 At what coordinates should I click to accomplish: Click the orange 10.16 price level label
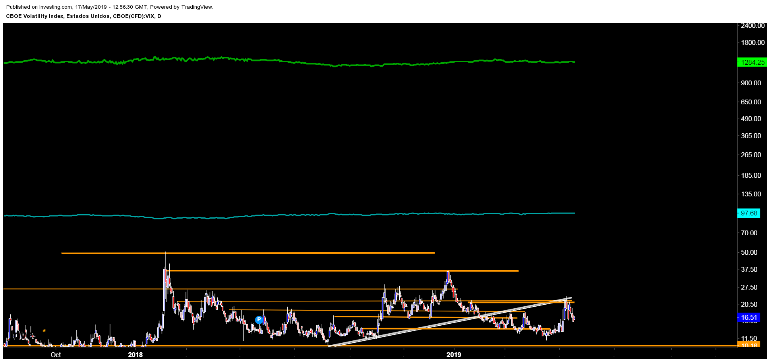[749, 345]
